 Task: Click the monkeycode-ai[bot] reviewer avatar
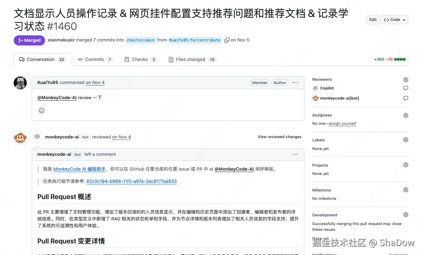coord(316,98)
